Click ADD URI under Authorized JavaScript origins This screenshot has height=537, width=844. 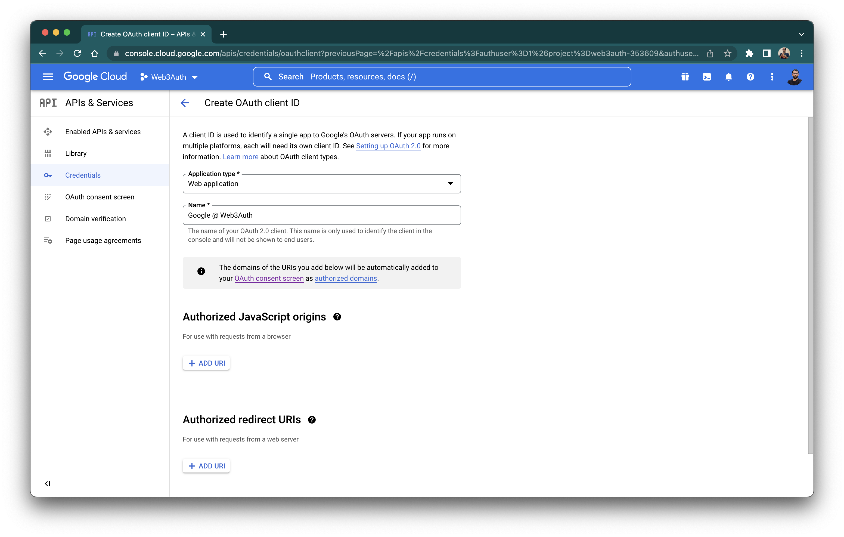tap(206, 363)
